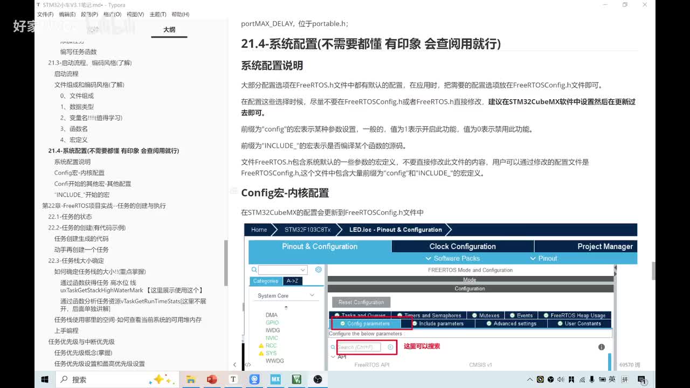Image resolution: width=690 pixels, height=388 pixels.
Task: Go to outline entry 任务优先级设置和最高优先级设置
Action: pyautogui.click(x=99, y=364)
